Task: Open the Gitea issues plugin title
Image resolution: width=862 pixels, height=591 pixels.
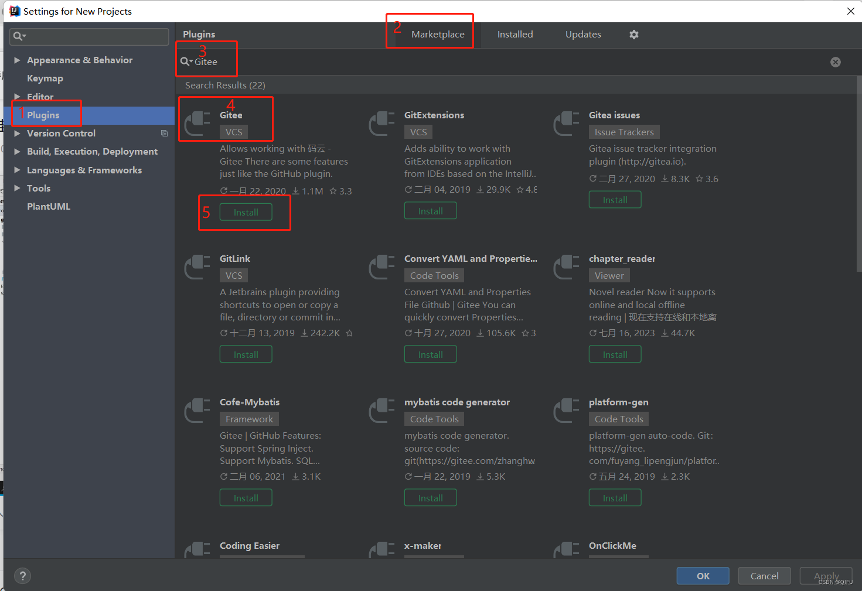Action: tap(614, 115)
